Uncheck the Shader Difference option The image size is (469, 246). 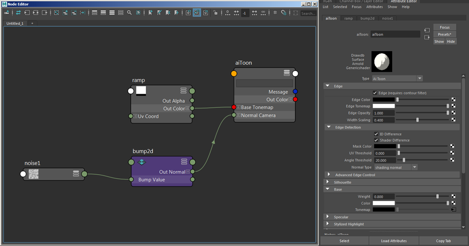(x=376, y=140)
